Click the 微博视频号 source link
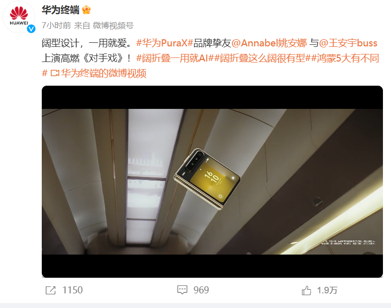 (113, 26)
